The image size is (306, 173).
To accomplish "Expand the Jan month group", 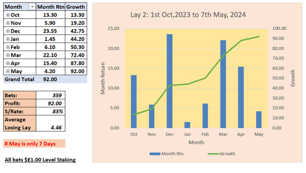I will click(x=8, y=39).
